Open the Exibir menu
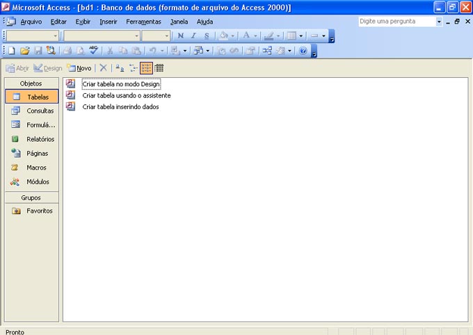This screenshot has height=335, width=473. (x=83, y=22)
